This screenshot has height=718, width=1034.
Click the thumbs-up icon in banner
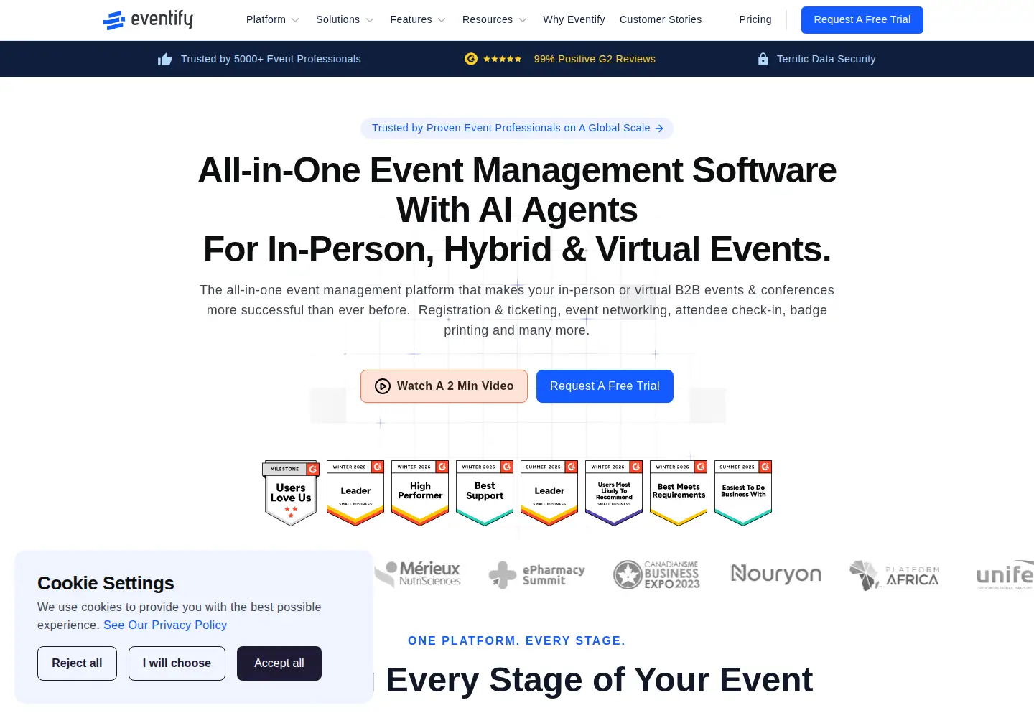point(165,59)
